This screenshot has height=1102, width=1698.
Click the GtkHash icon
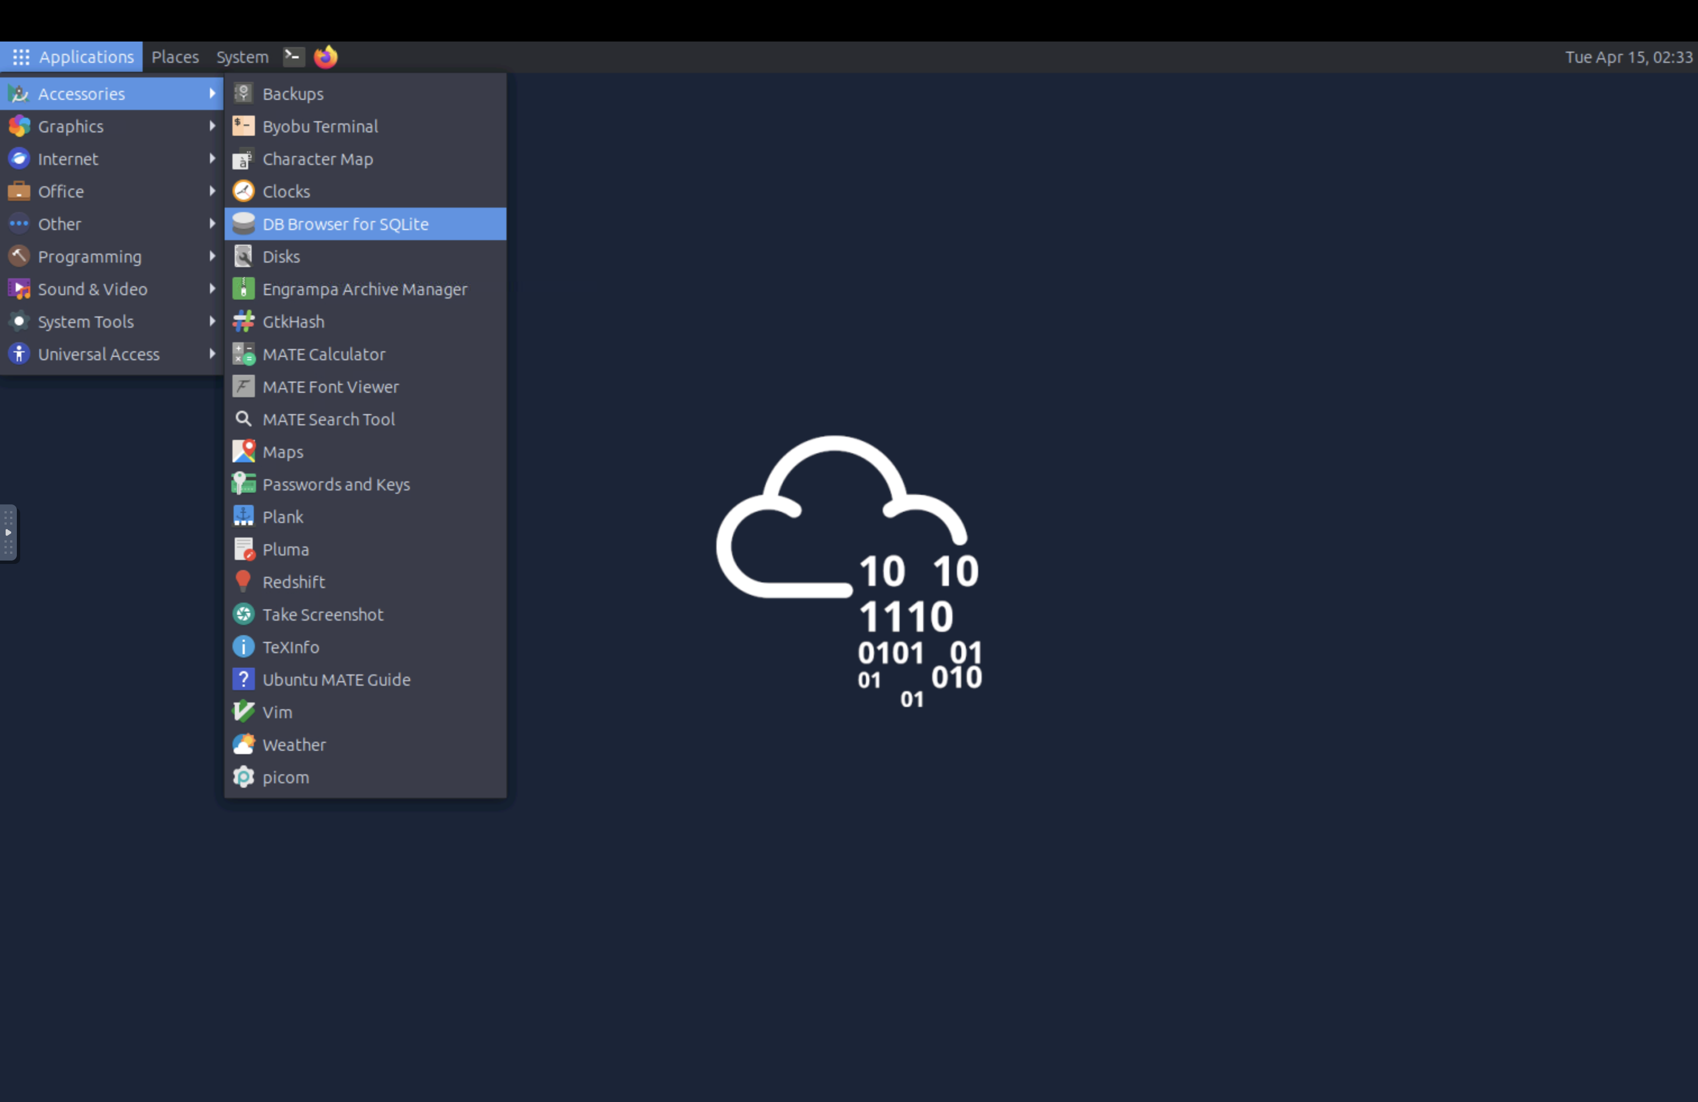point(243,322)
